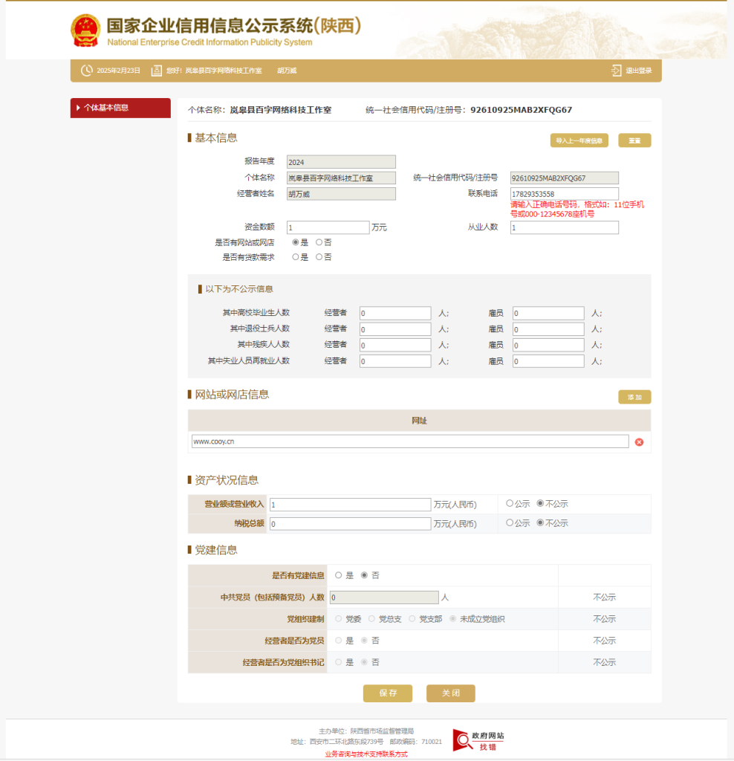Viewport: 734px width, 761px height.
Task: Remove the www.cooy.cn website entry
Action: click(x=639, y=442)
